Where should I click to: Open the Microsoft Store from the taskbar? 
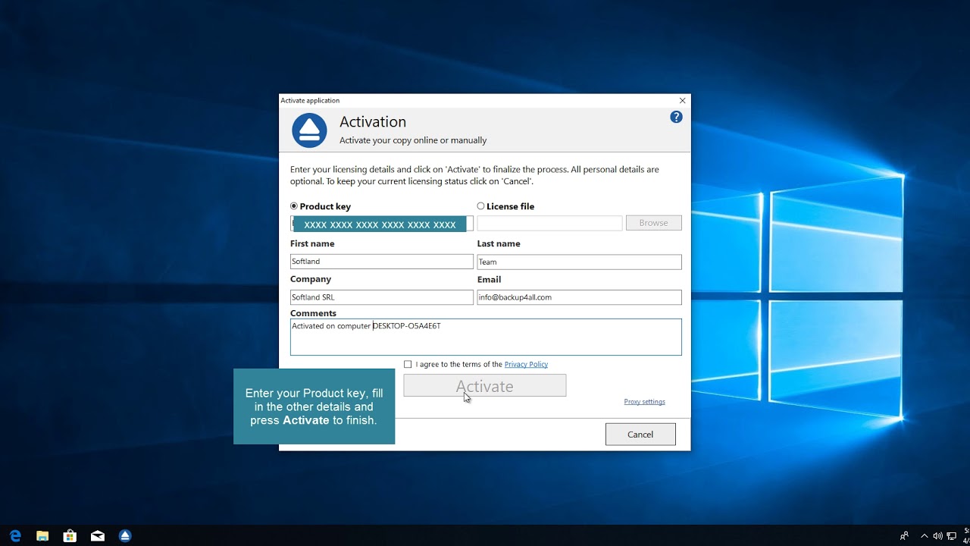pos(70,535)
